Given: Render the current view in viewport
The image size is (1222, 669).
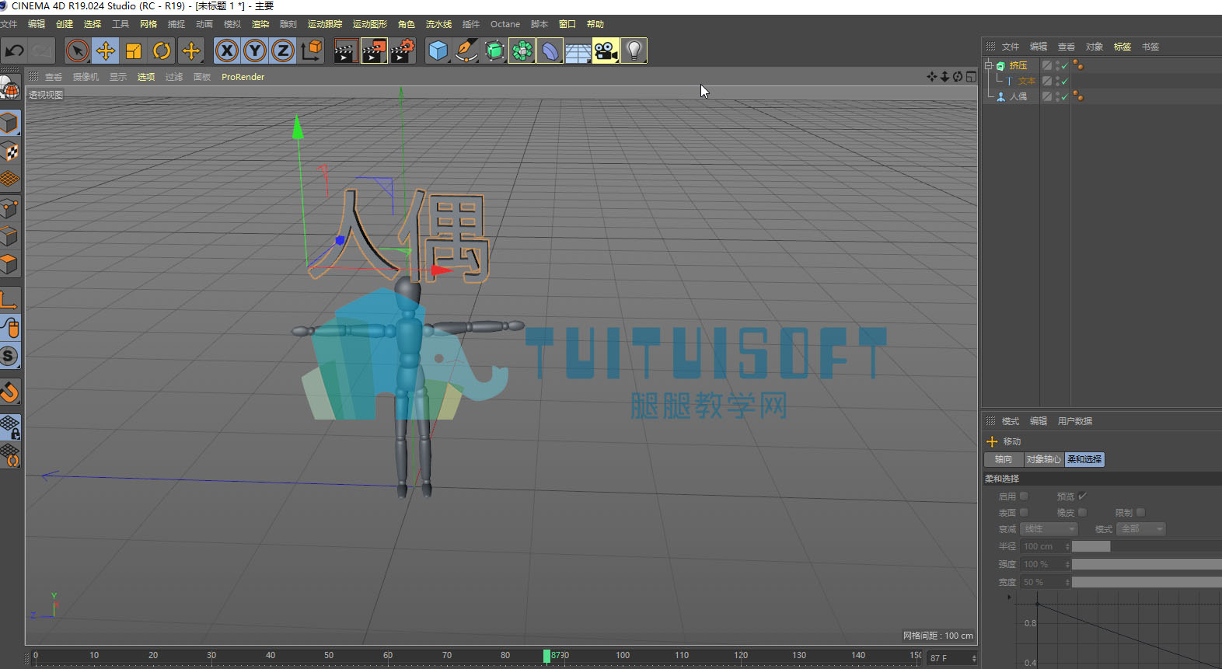Looking at the screenshot, I should click(345, 51).
